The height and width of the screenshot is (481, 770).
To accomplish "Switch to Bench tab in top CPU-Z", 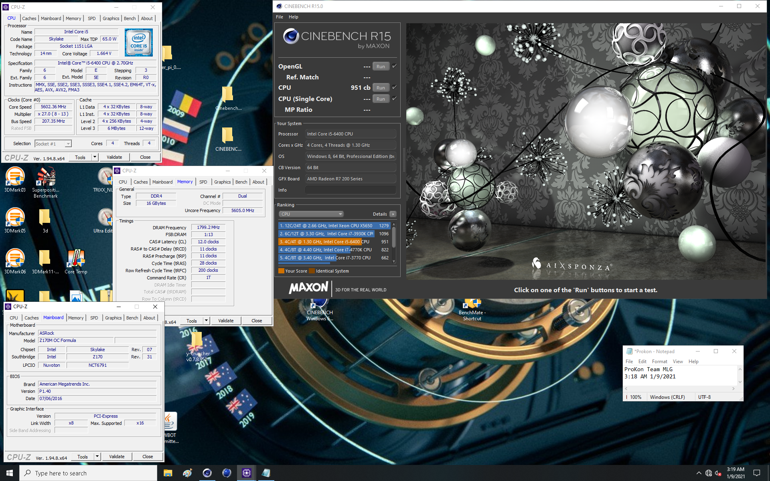I will [130, 18].
